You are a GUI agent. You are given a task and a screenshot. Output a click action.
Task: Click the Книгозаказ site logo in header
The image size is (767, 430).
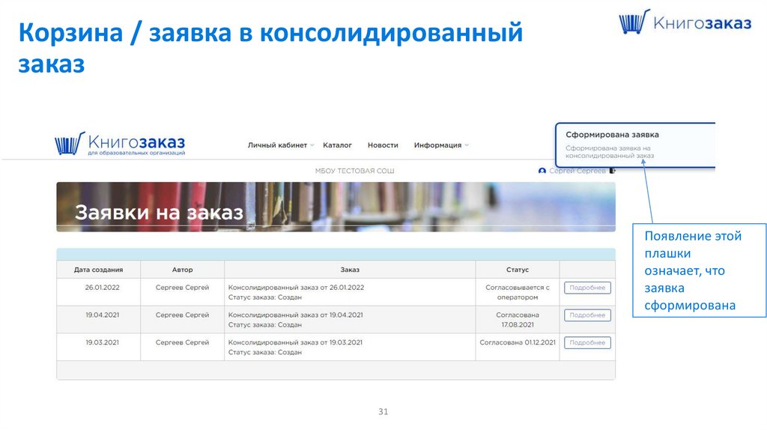(x=120, y=144)
